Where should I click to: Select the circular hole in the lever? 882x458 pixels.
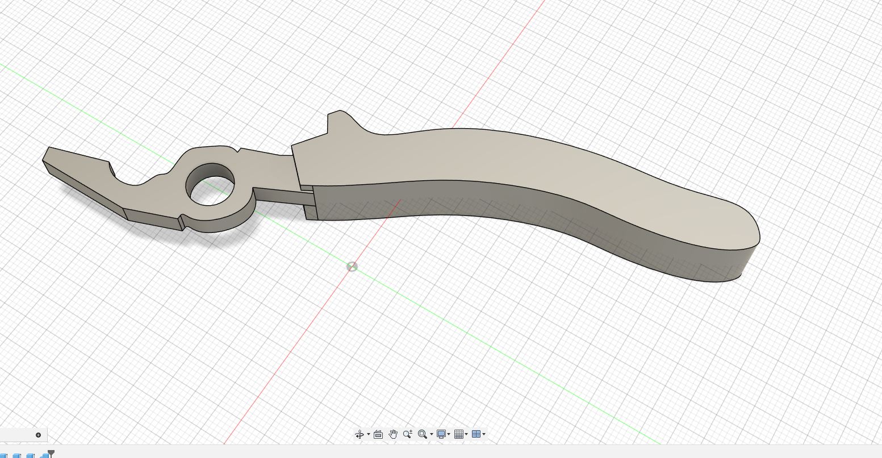click(x=211, y=184)
